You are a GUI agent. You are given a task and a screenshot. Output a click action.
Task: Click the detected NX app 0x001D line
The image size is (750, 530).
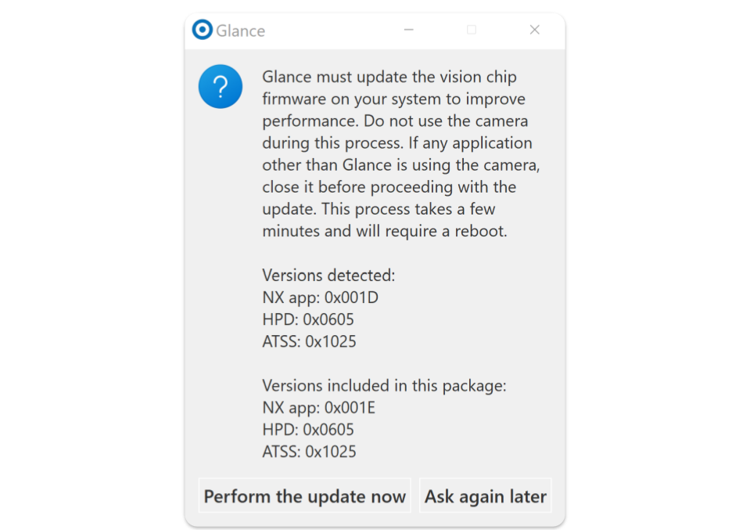coord(321,297)
